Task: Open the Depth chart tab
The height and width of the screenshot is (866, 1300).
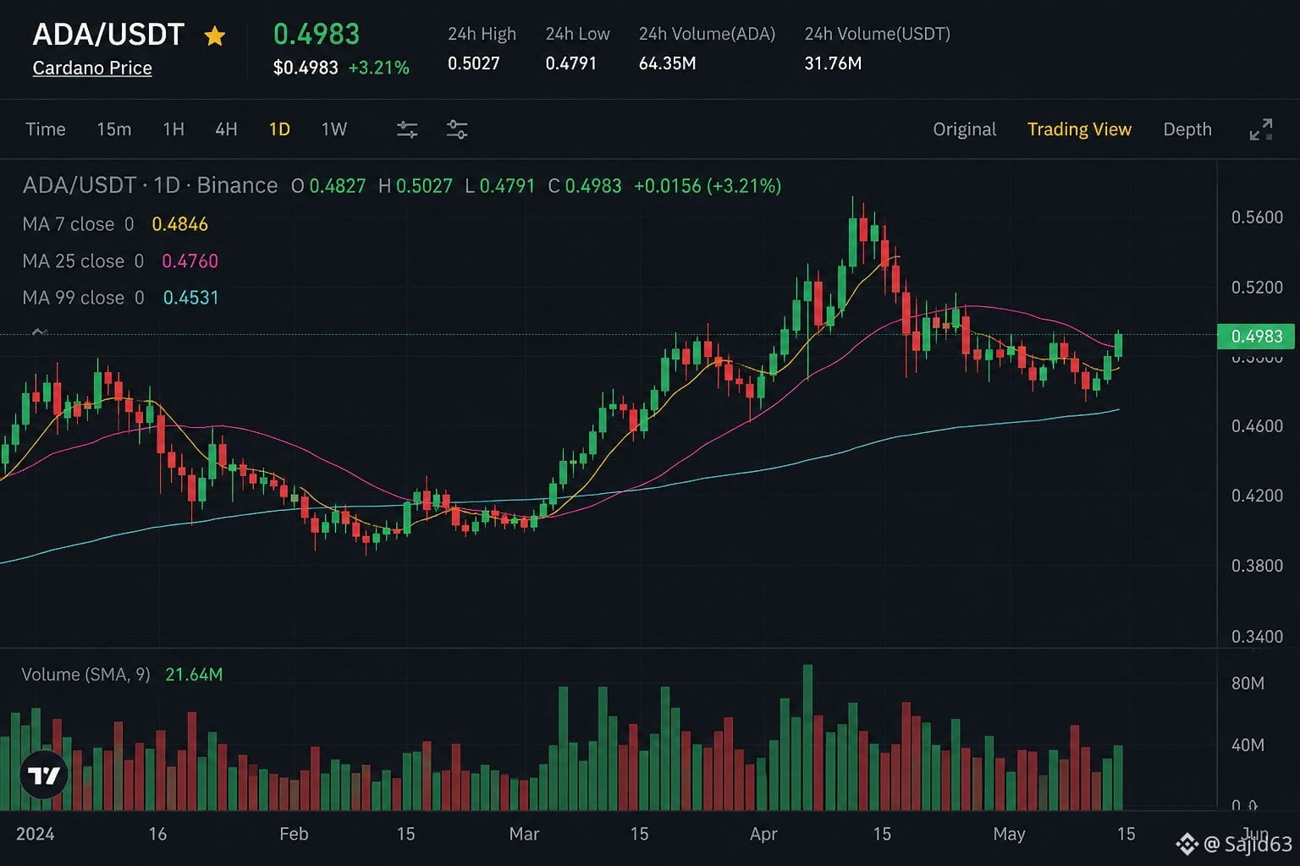Action: click(1187, 129)
